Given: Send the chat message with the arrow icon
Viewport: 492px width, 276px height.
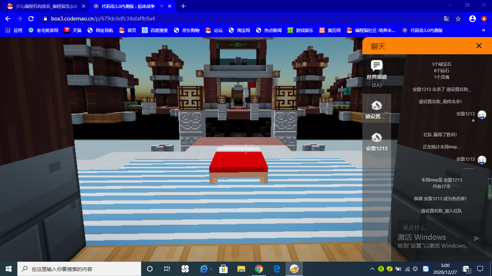Looking at the screenshot, I should 477,238.
